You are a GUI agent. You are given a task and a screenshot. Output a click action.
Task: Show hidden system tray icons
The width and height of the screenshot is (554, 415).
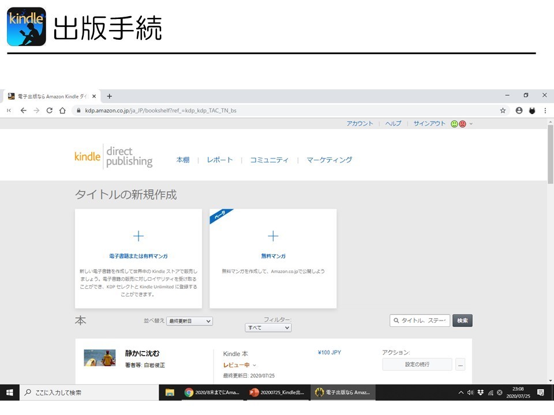(461, 393)
